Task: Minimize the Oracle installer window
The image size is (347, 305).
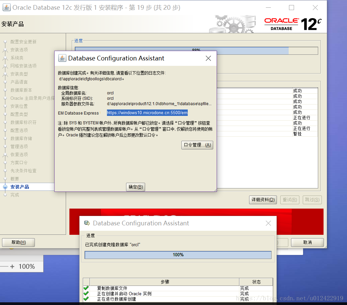Action: pos(268,7)
